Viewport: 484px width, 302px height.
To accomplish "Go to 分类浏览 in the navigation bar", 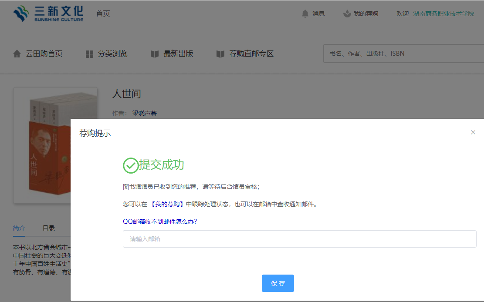I will (x=112, y=54).
